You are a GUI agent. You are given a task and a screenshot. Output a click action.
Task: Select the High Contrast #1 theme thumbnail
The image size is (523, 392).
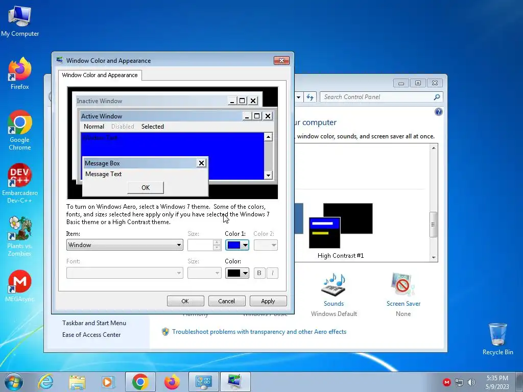[341, 226]
